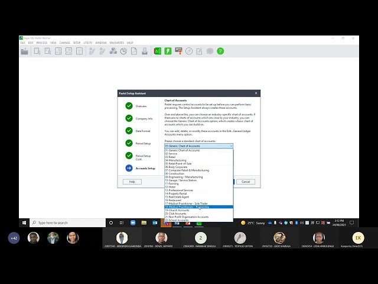Click the open company folder toolbar icon
This screenshot has width=378, height=284.
click(24, 51)
